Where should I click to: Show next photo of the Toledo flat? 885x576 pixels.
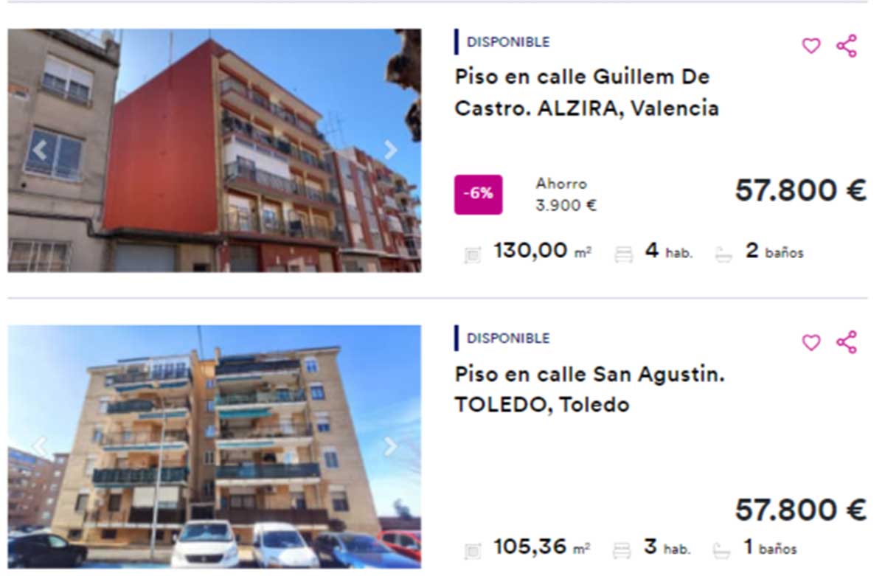point(390,446)
